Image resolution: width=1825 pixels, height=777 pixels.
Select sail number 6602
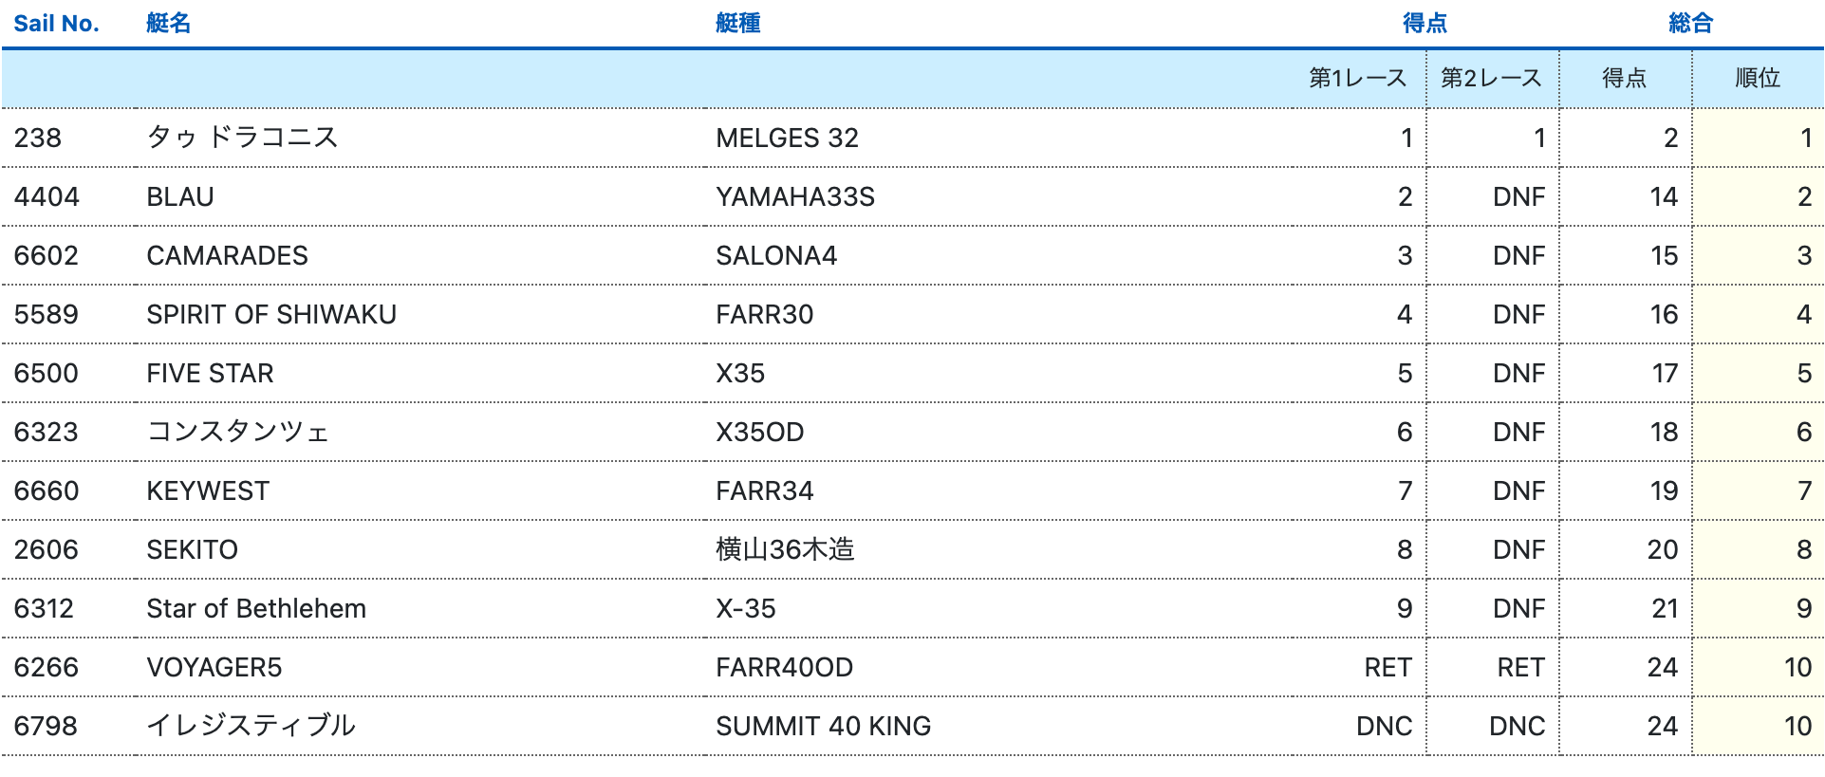tap(47, 255)
